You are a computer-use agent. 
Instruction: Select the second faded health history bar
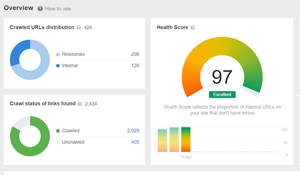pyautogui.click(x=174, y=140)
